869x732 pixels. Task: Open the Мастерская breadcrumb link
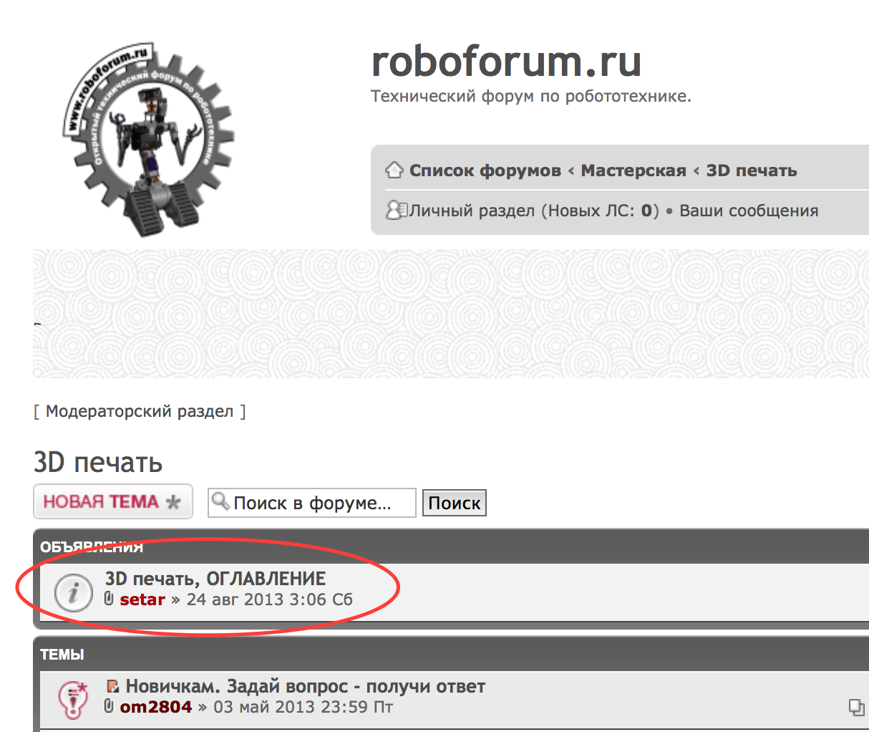633,170
